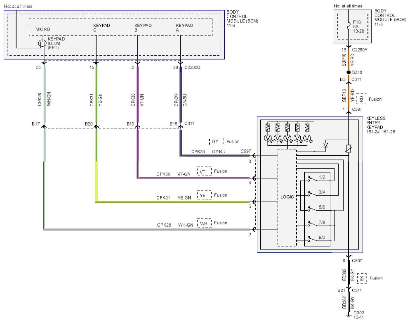Click pin number 16 at C2280F

[x=344, y=50]
